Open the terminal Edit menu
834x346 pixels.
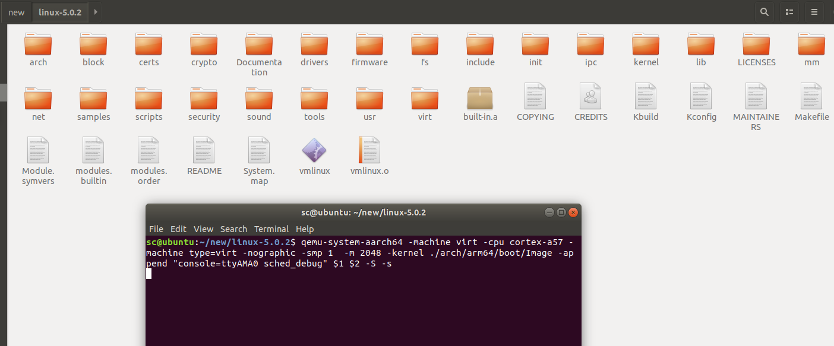pos(178,229)
